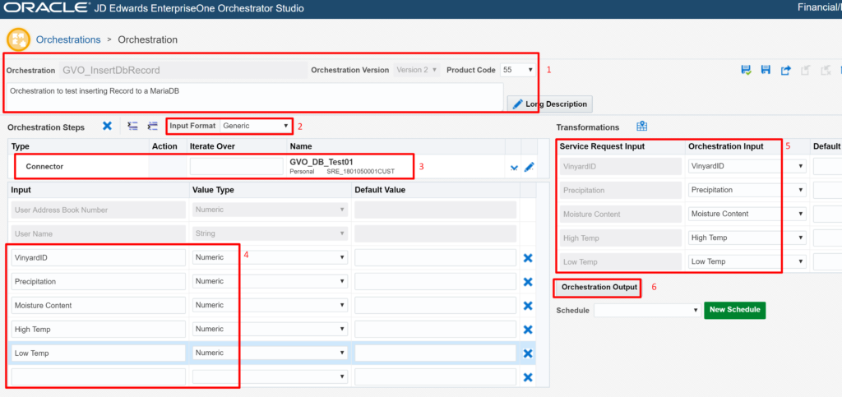Open the Schedule dropdown
The width and height of the screenshot is (842, 397).
(647, 310)
